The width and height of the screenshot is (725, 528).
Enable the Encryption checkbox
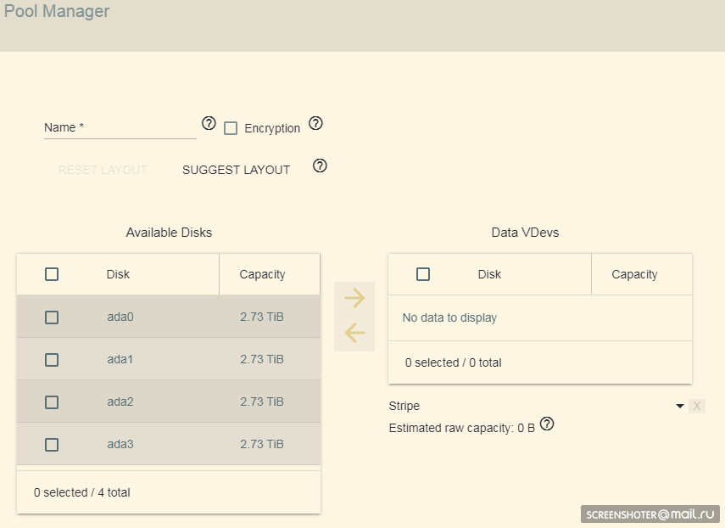[x=231, y=128]
